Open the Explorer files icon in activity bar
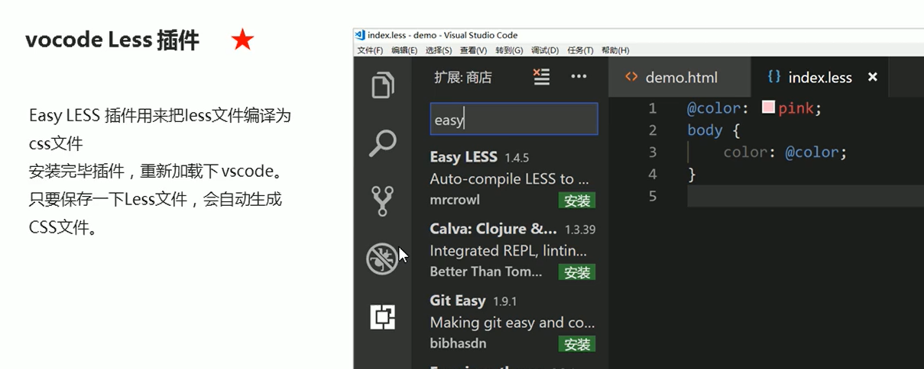924x369 pixels. 382,84
